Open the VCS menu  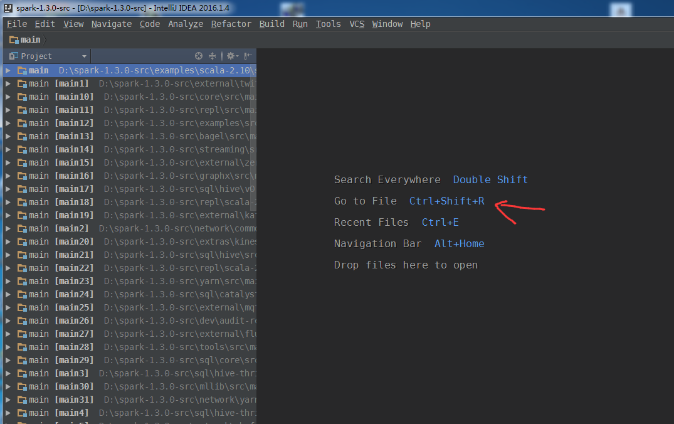[x=357, y=24]
